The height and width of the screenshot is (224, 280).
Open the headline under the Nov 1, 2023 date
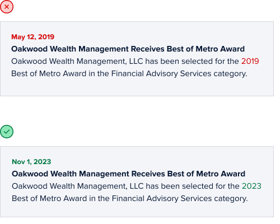pyautogui.click(x=128, y=174)
